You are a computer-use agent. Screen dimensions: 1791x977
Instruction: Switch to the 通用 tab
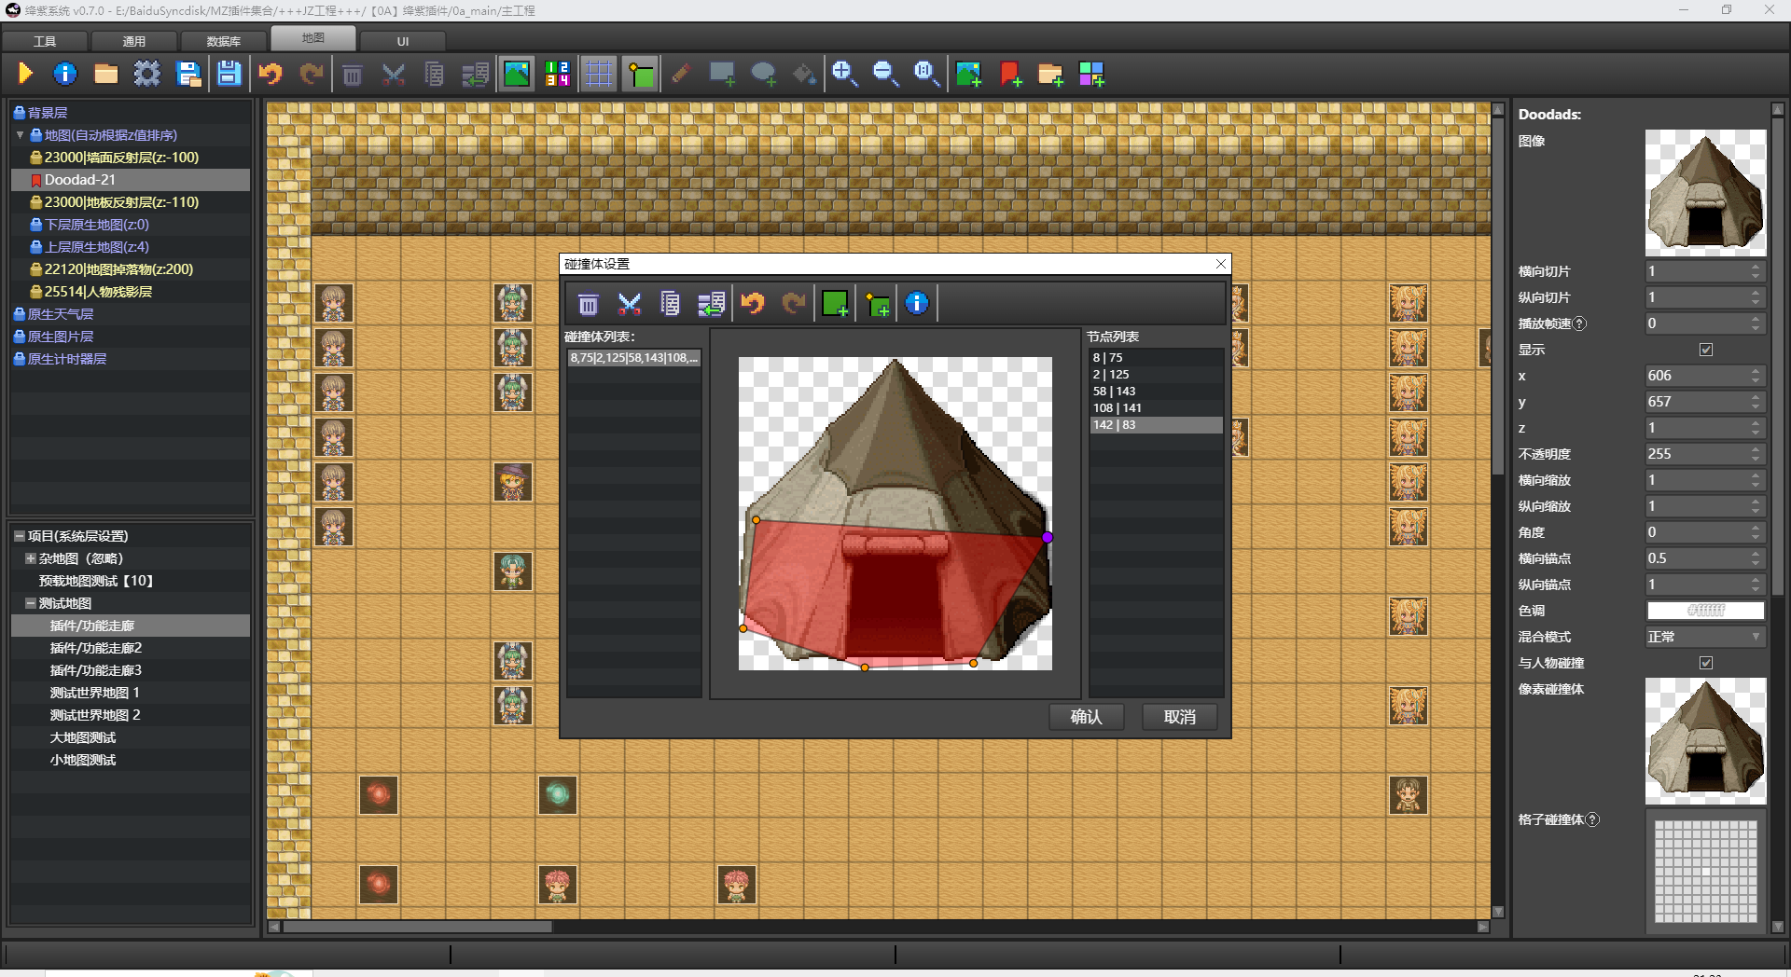(134, 41)
